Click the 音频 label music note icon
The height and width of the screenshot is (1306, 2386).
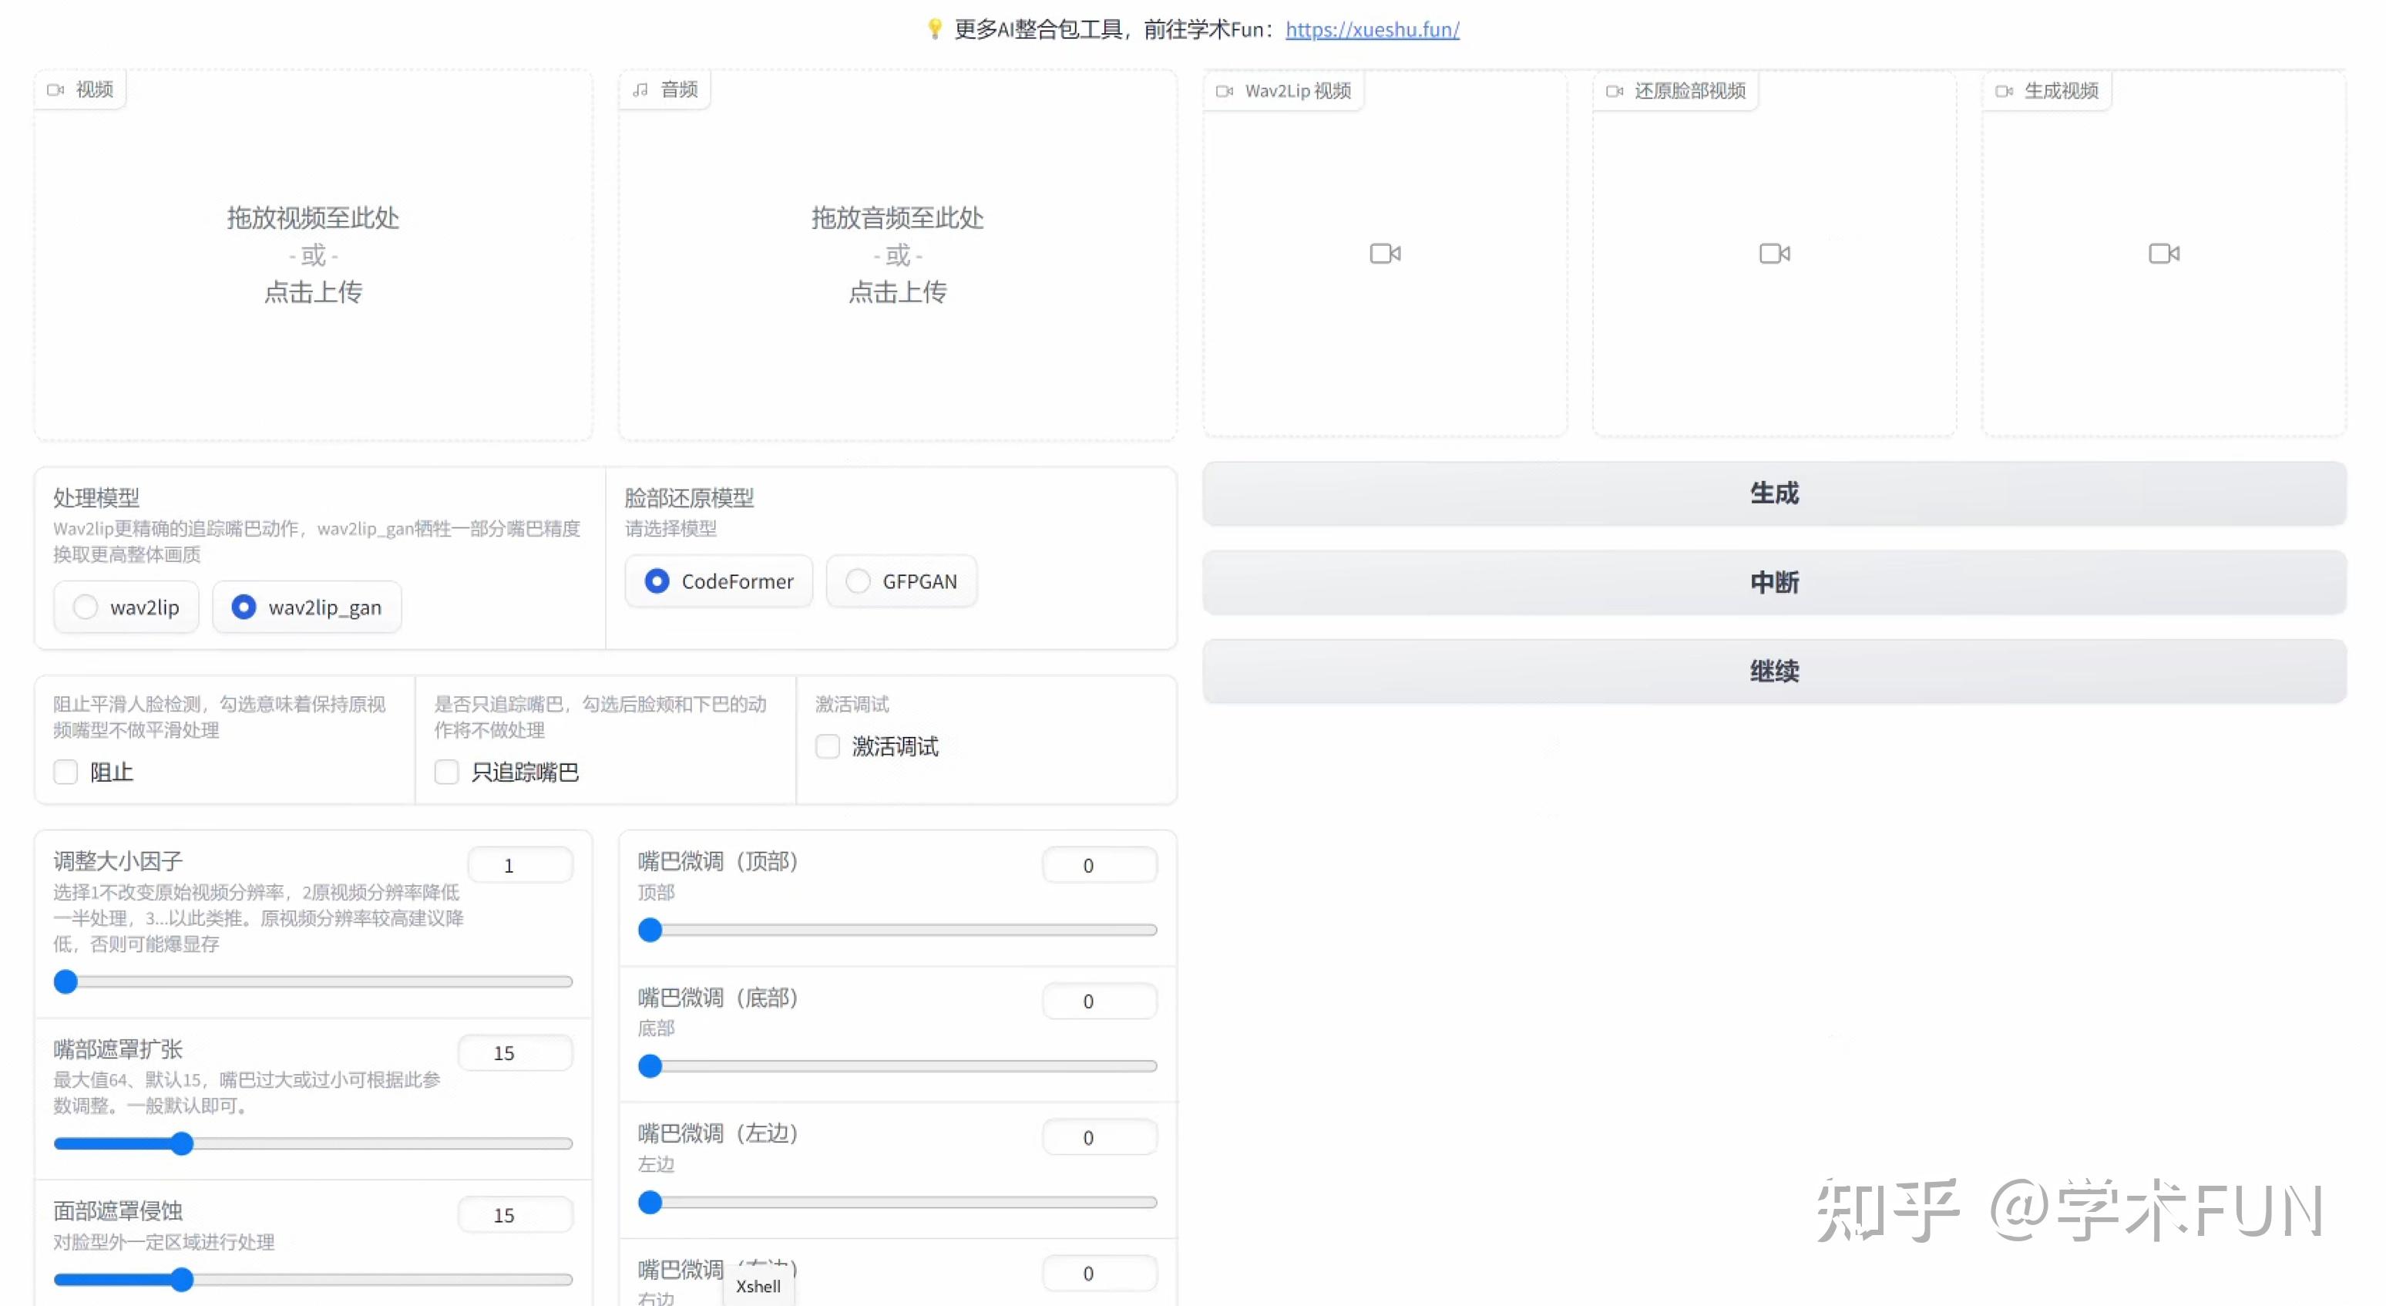(640, 90)
